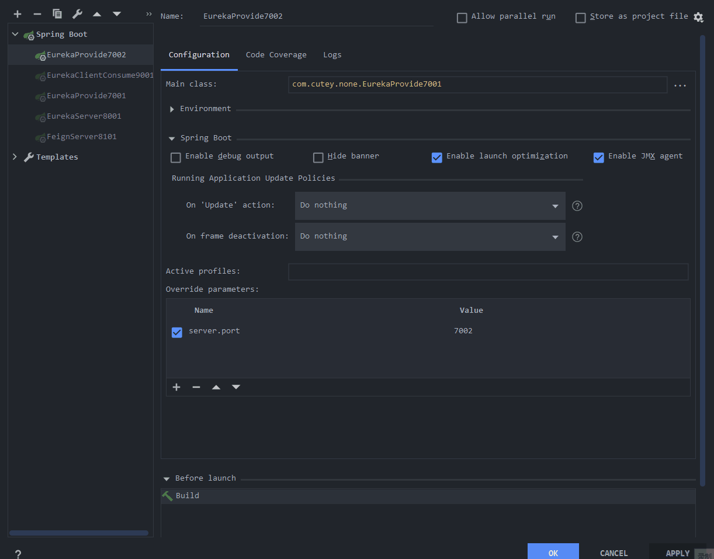Uncheck the server.port override parameter
This screenshot has height=559, width=714.
pyautogui.click(x=177, y=332)
